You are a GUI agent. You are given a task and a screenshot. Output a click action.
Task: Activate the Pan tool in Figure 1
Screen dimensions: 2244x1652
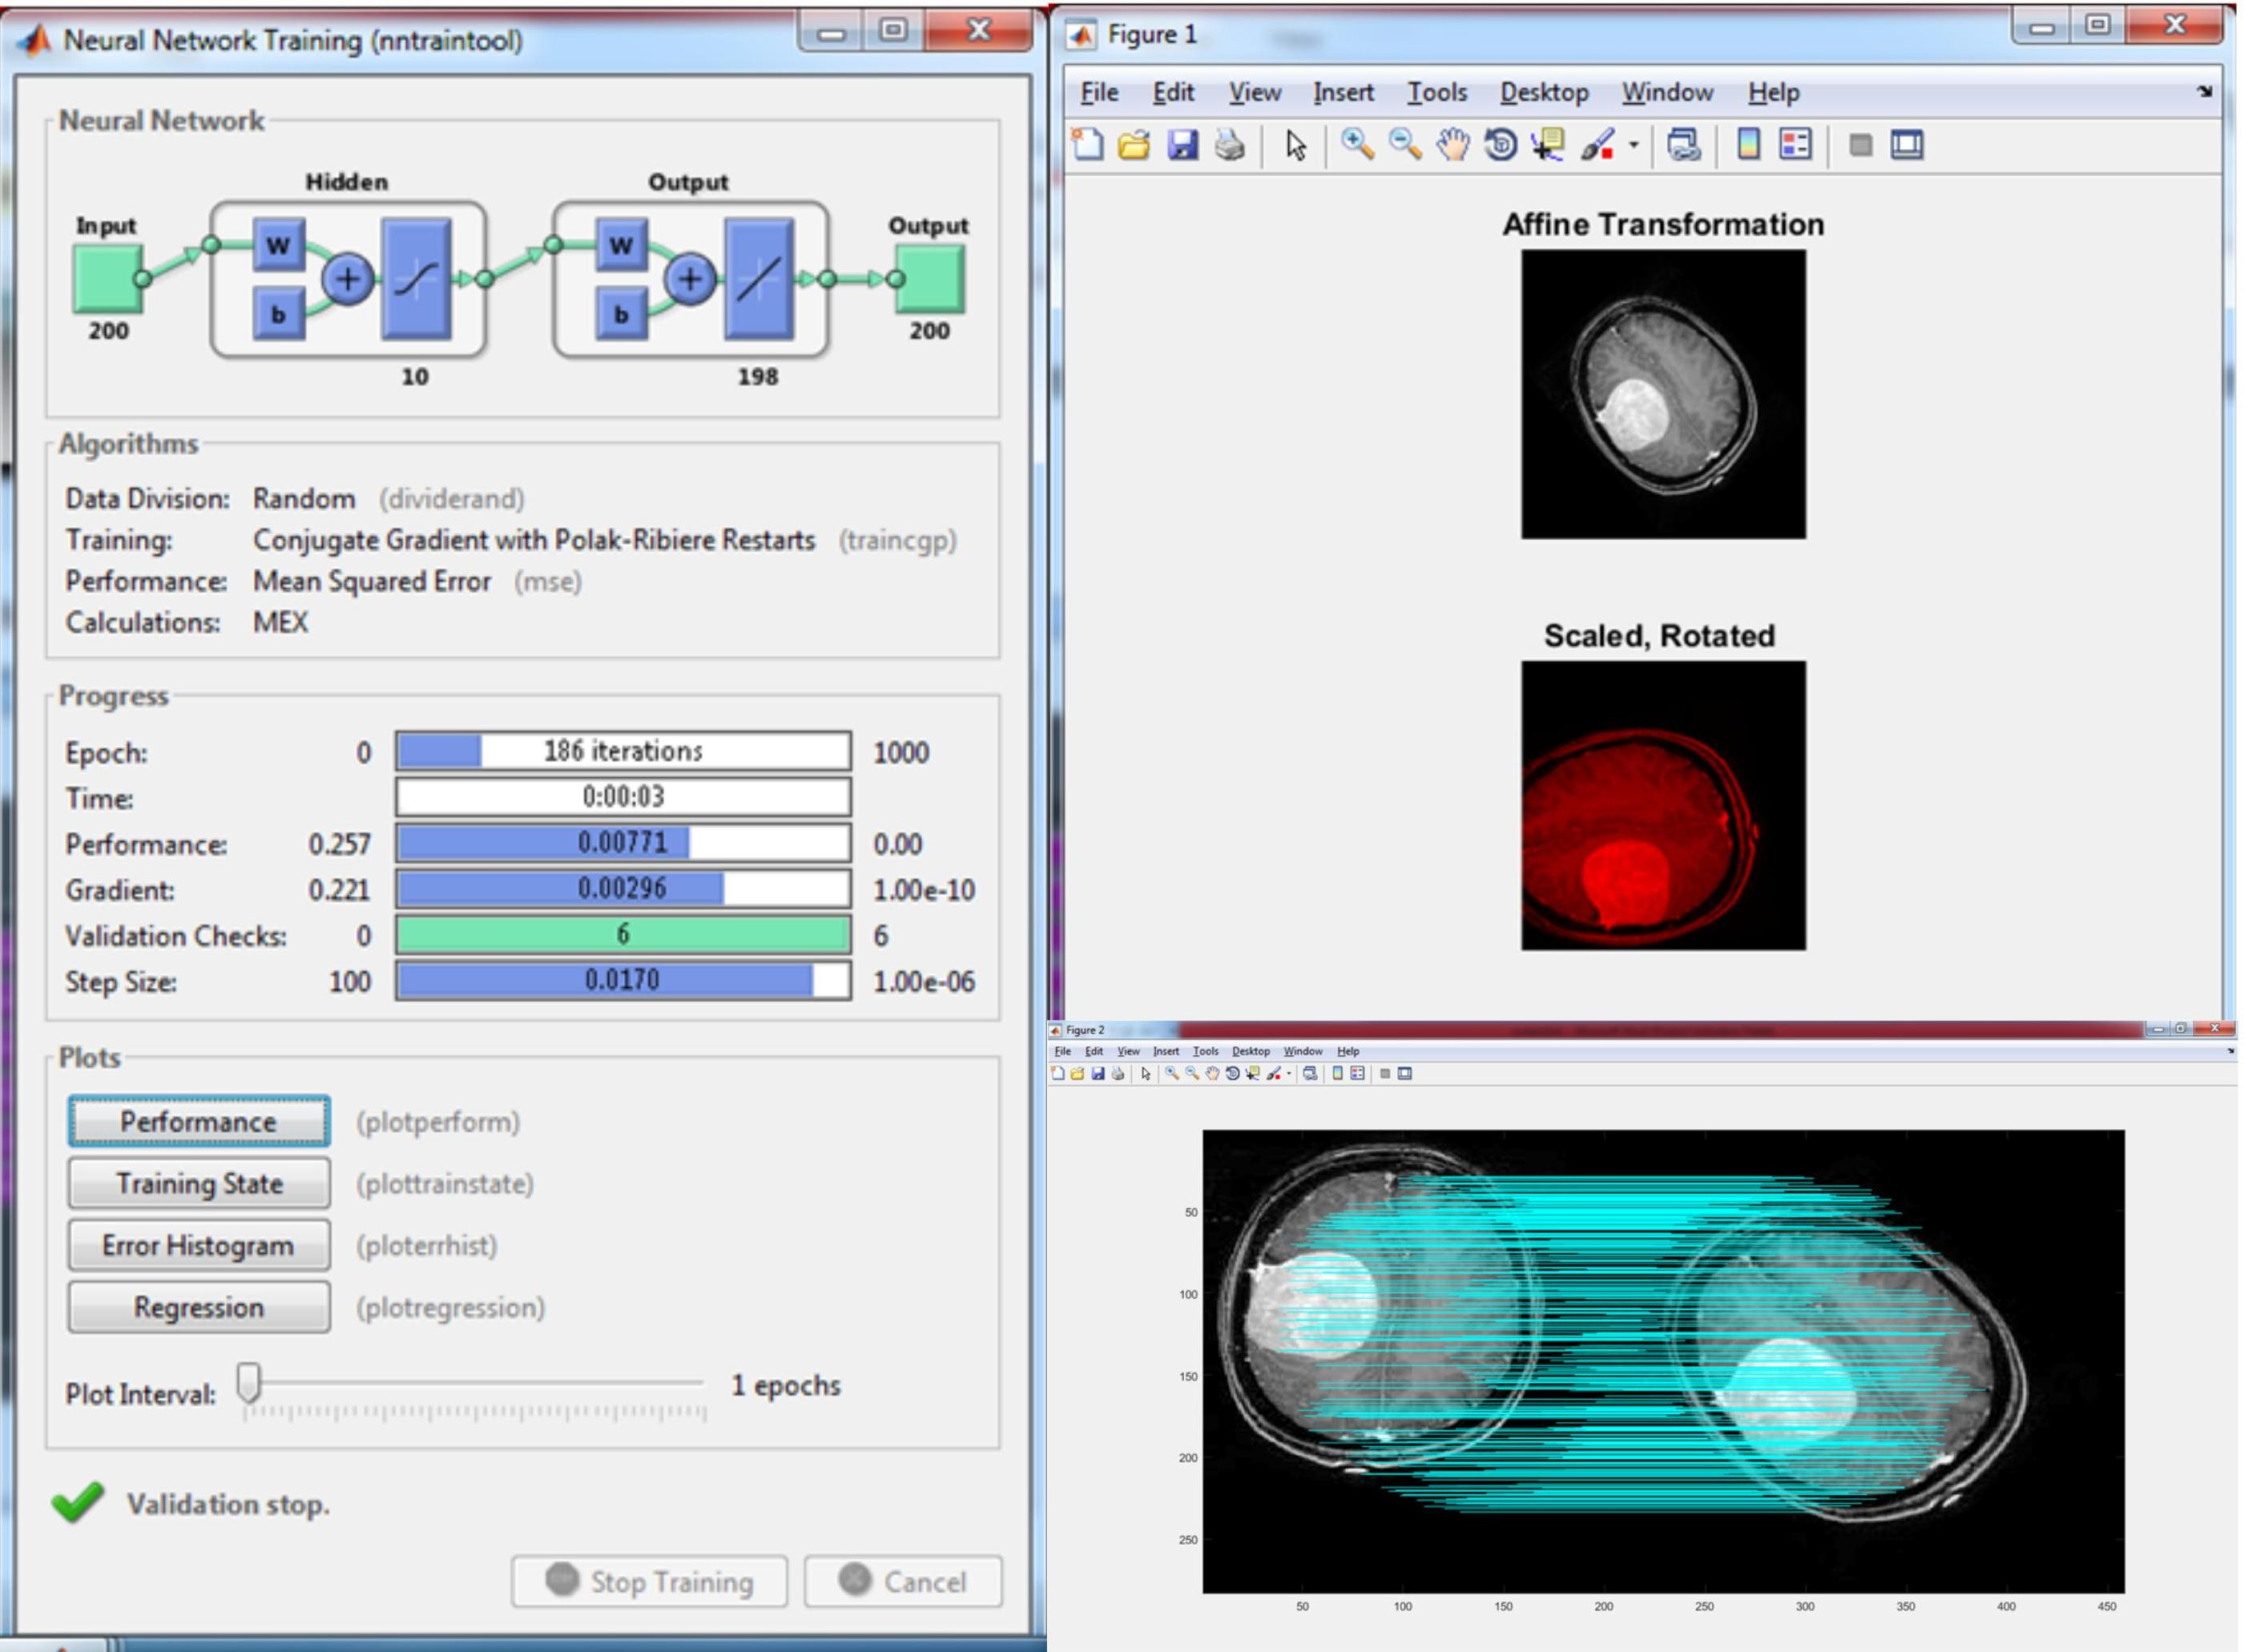click(x=1454, y=147)
